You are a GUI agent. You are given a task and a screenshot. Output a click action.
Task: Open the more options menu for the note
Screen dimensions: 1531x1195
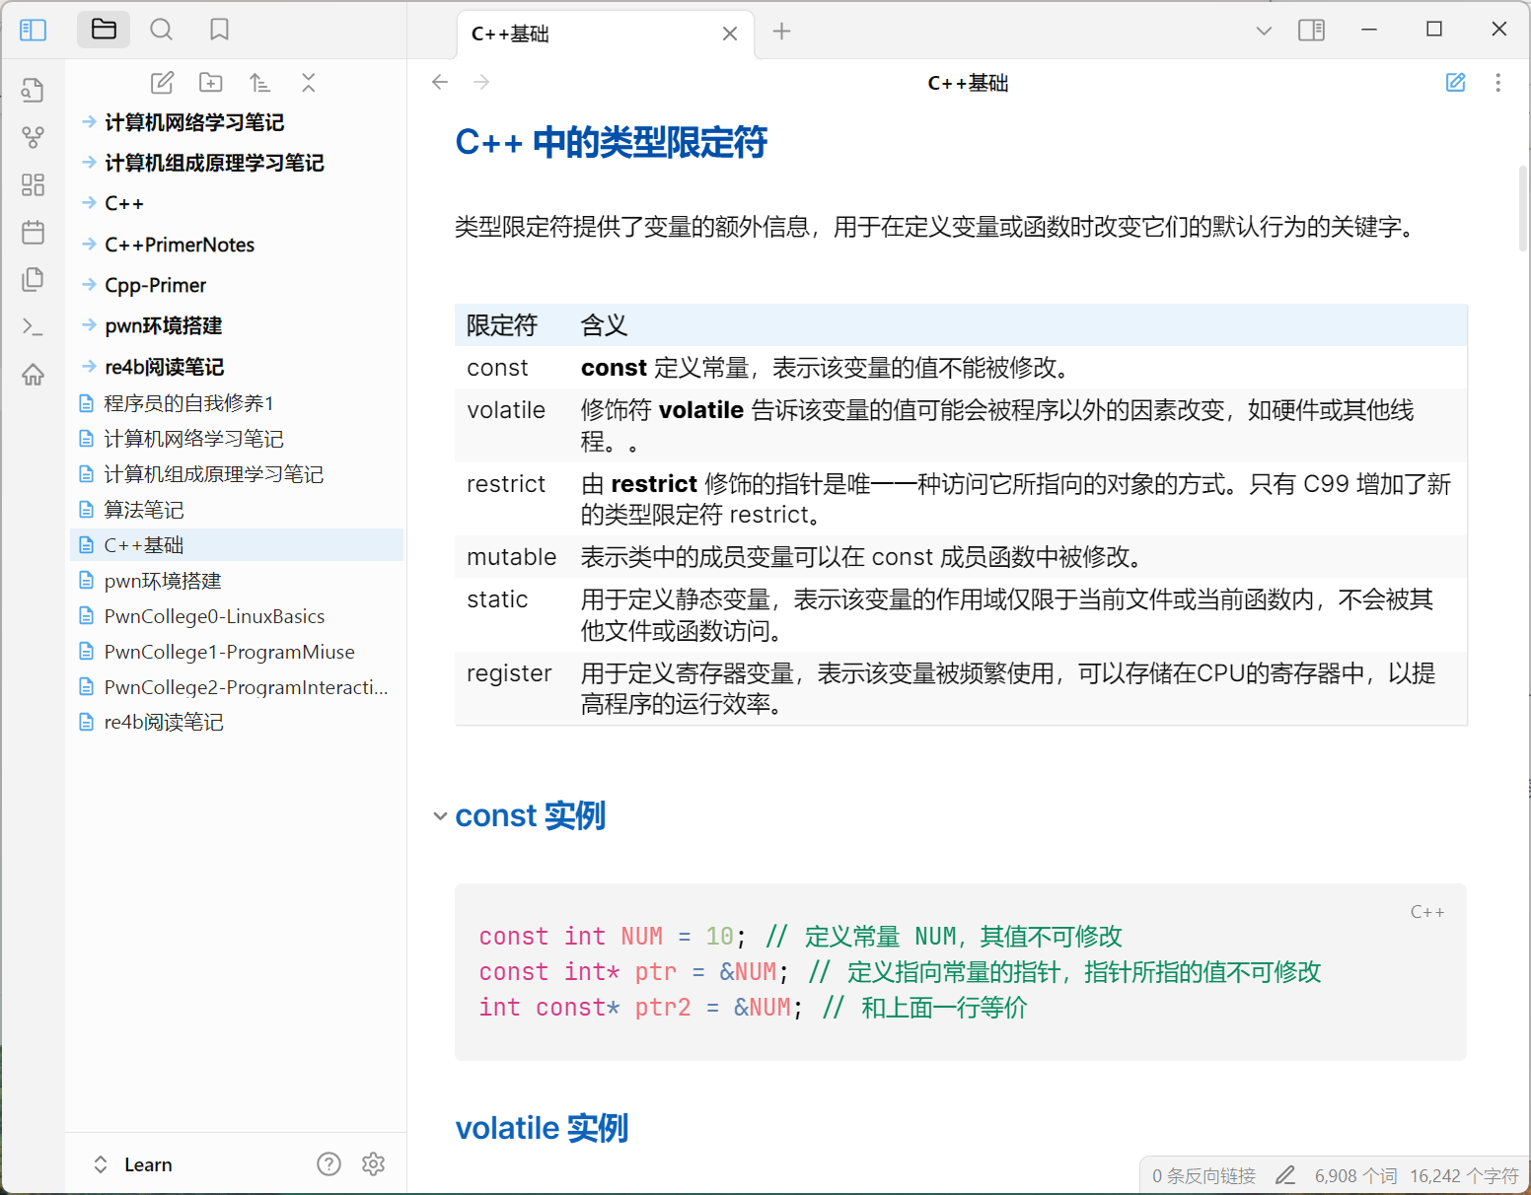(1497, 83)
